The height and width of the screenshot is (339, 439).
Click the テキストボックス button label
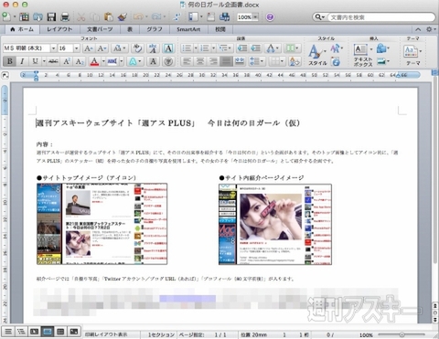coord(363,62)
